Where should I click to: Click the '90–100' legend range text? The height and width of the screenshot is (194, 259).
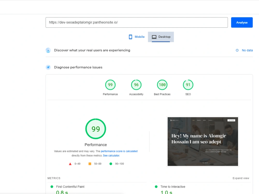[119, 164]
